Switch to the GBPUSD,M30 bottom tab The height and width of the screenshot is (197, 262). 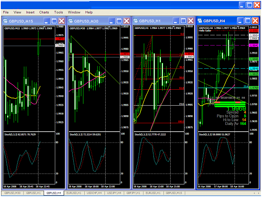point(12,193)
